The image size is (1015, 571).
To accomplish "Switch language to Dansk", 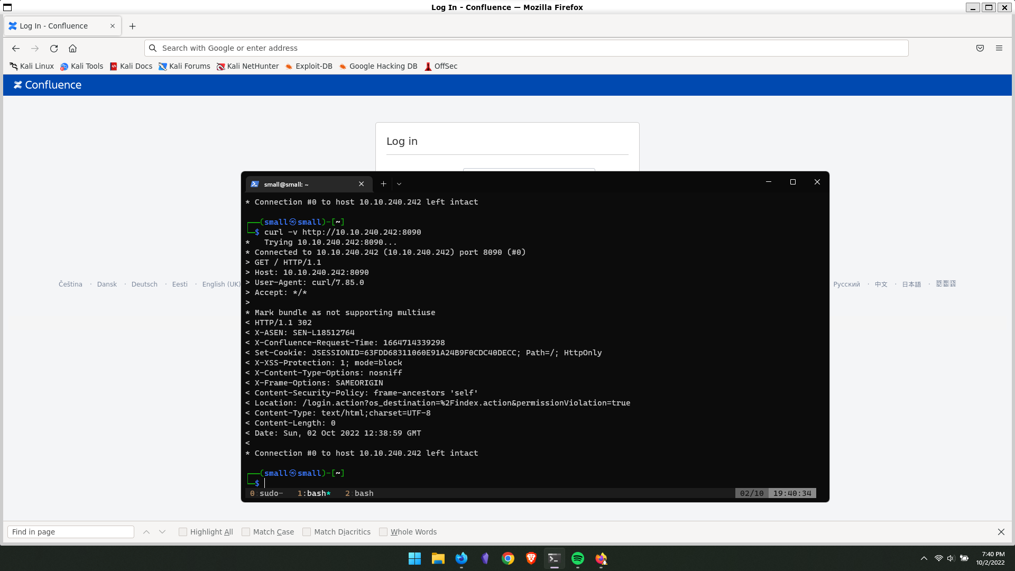I will point(107,284).
